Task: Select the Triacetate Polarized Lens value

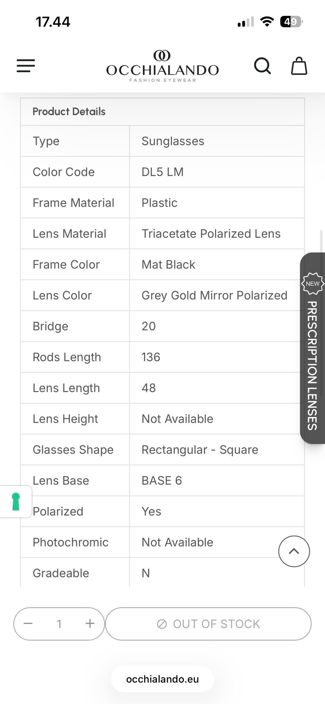Action: (211, 234)
